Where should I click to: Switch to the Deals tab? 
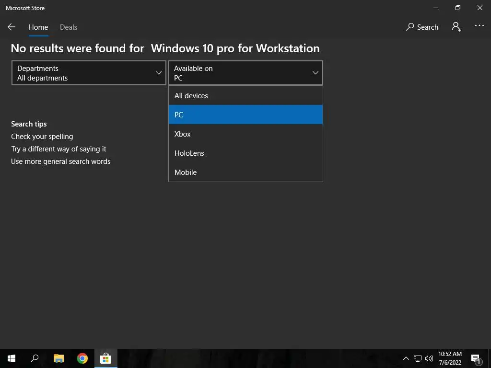click(x=69, y=27)
